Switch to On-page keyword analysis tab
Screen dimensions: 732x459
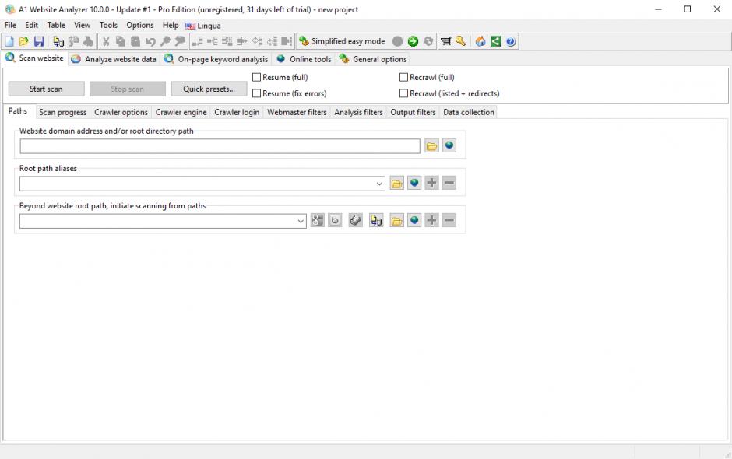coord(216,59)
